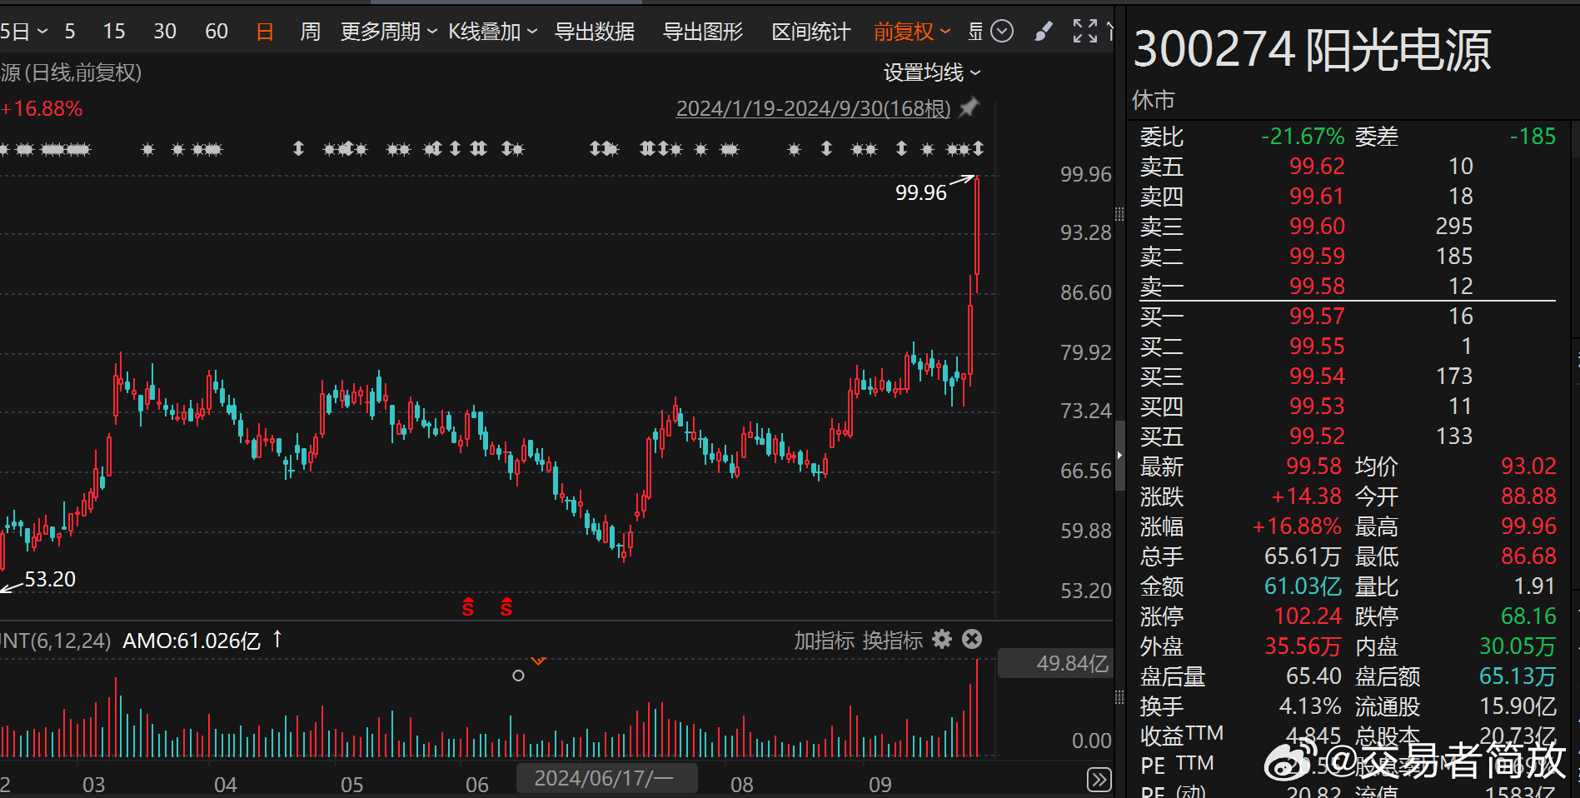Screen dimensions: 1580x798
Task: Click the 买五 price 99.52
Action: [x=1317, y=436]
